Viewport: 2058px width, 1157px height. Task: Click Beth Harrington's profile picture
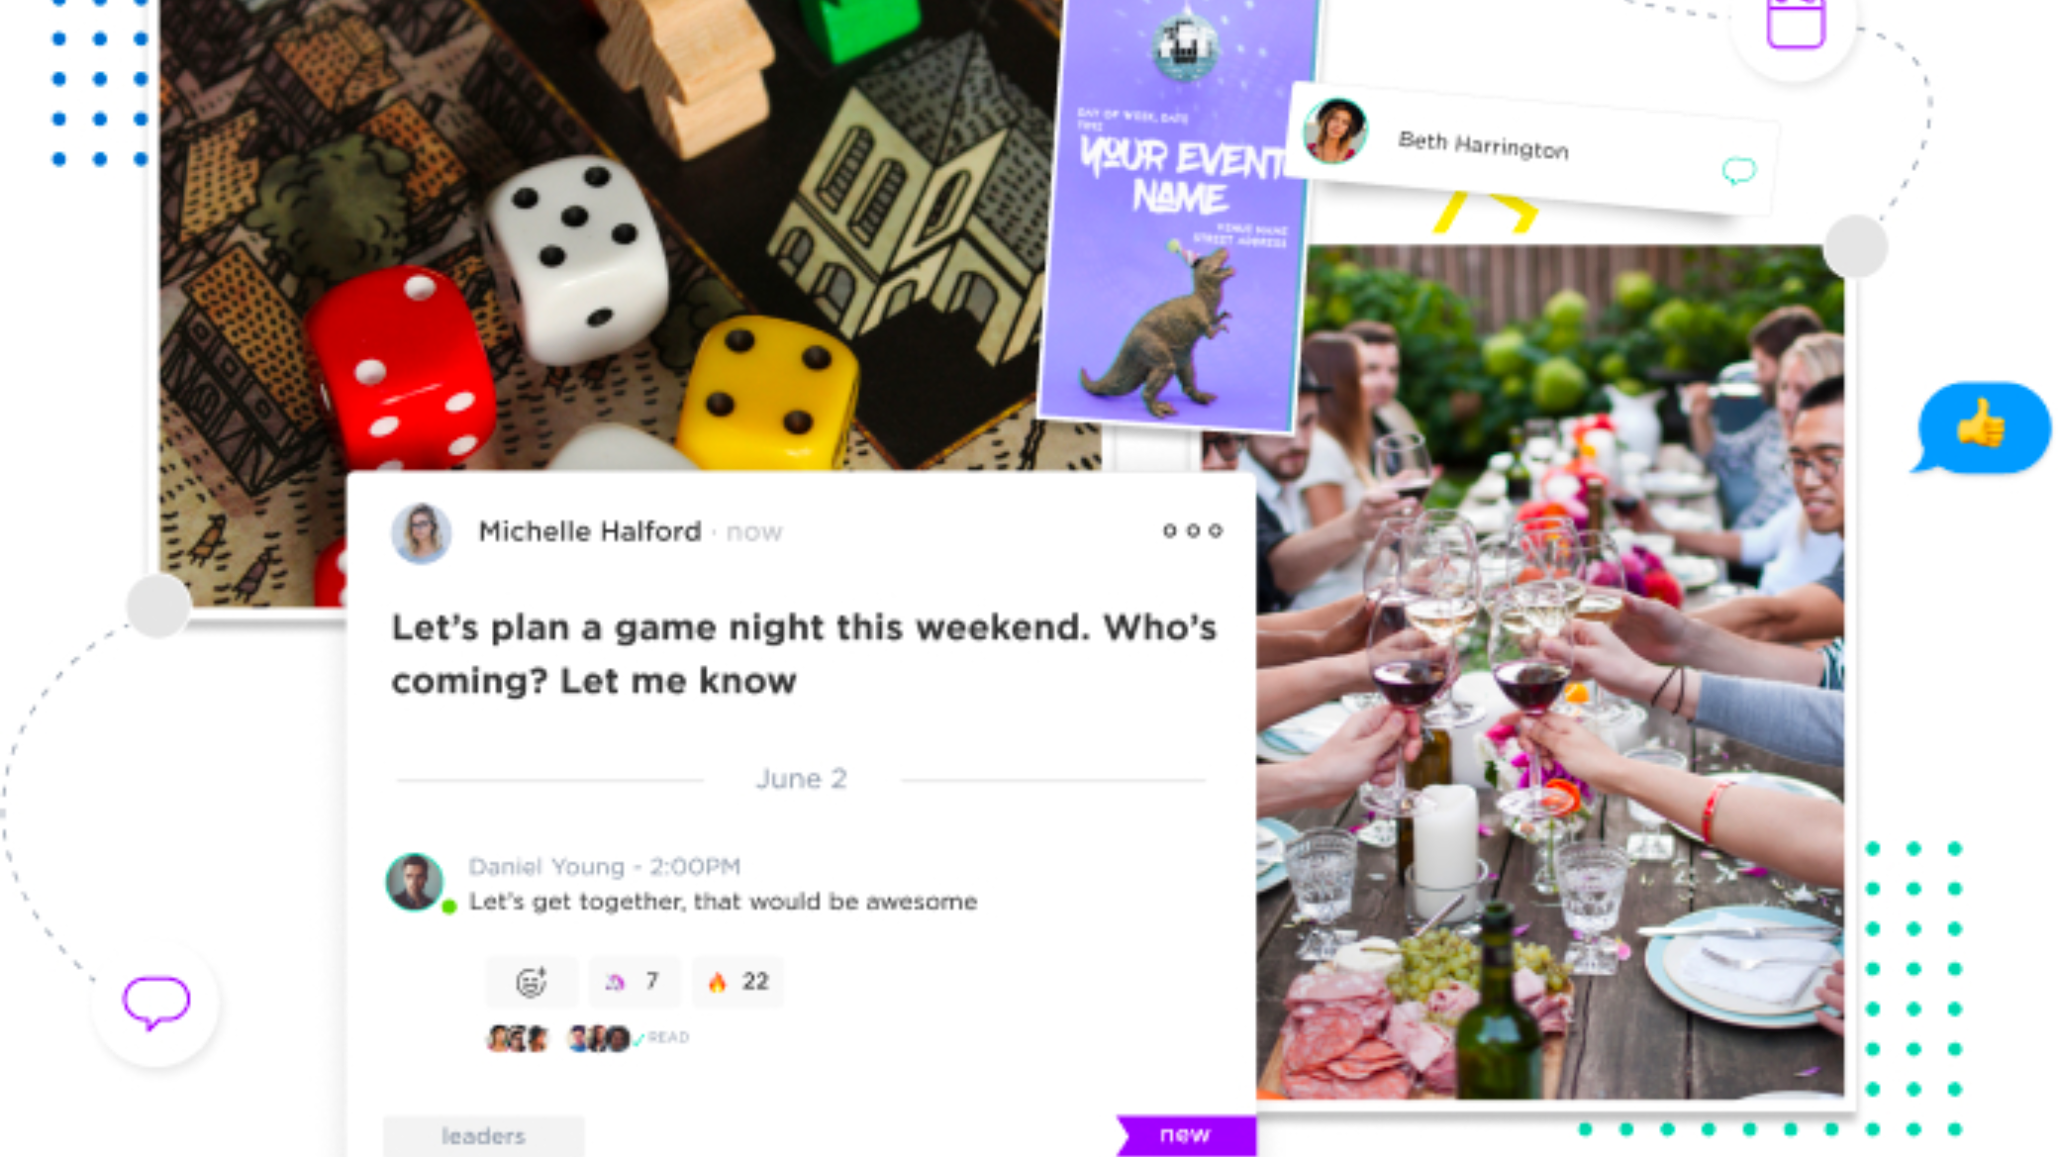(1334, 130)
